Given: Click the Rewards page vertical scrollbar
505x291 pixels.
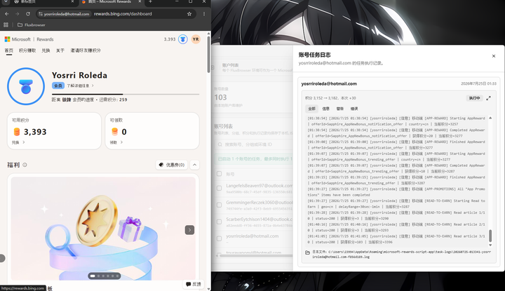Looking at the screenshot, I should [x=209, y=54].
